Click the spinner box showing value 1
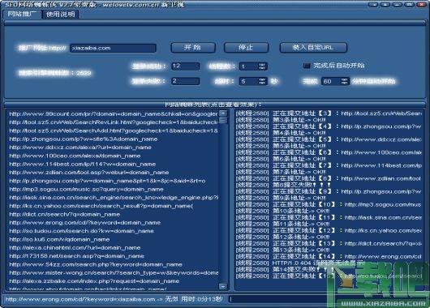 (253, 66)
